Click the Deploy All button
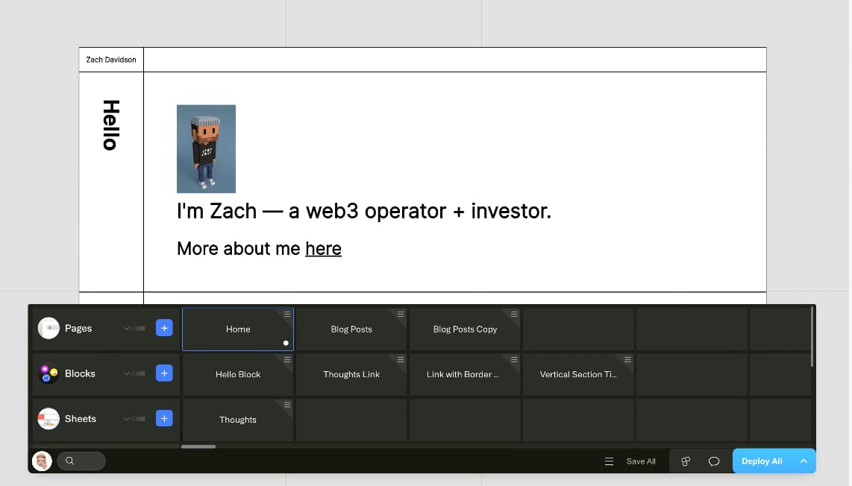Image resolution: width=852 pixels, height=486 pixels. 762,461
